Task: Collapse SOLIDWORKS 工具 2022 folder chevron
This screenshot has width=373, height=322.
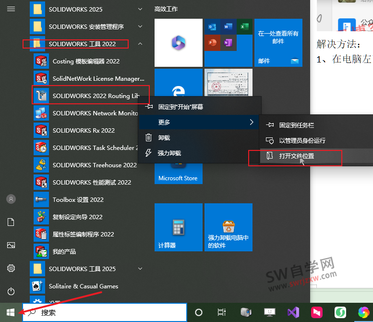Action: (140, 44)
